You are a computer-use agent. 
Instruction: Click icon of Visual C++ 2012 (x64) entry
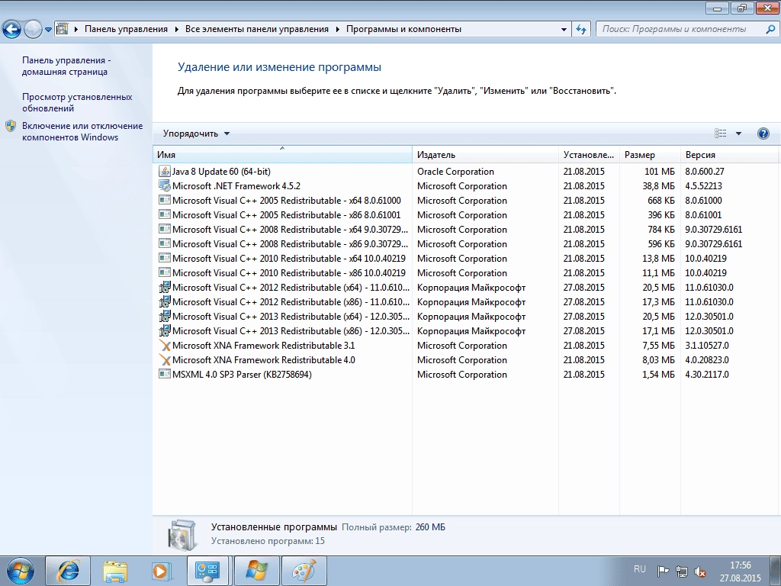[165, 287]
